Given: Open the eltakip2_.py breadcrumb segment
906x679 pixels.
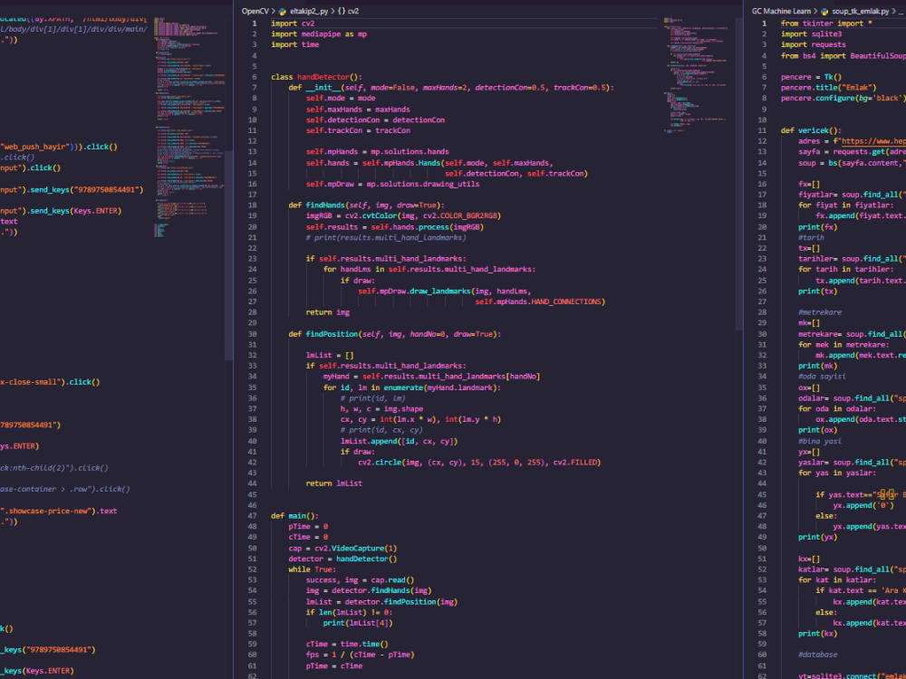Looking at the screenshot, I should pyautogui.click(x=309, y=11).
